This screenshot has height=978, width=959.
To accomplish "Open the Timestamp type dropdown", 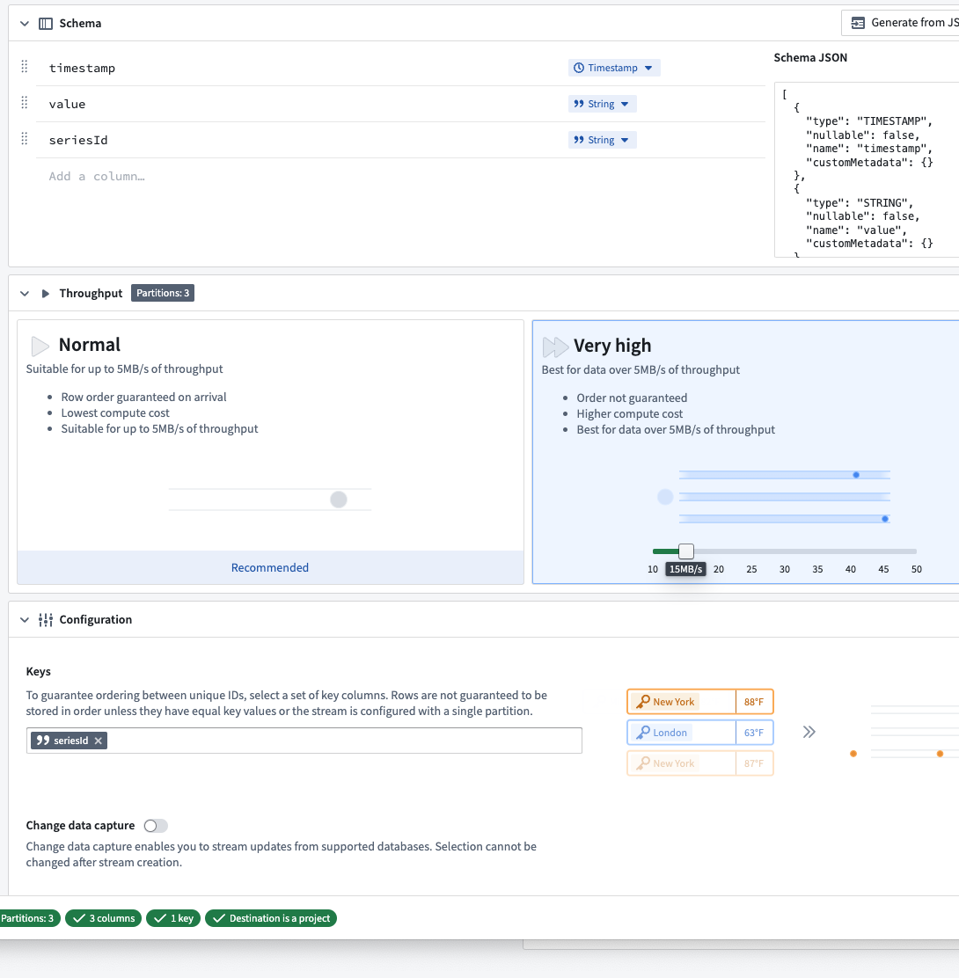I will [x=614, y=68].
